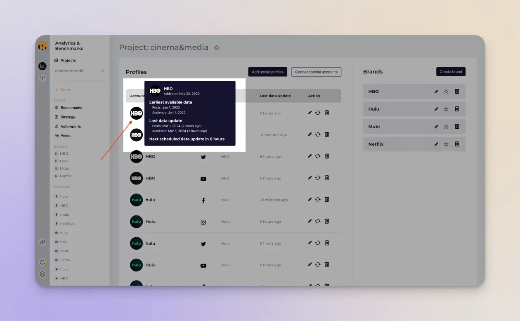Screen dimensions: 520x321
Task: Click the "Last data update" column header
Action: coord(275,96)
